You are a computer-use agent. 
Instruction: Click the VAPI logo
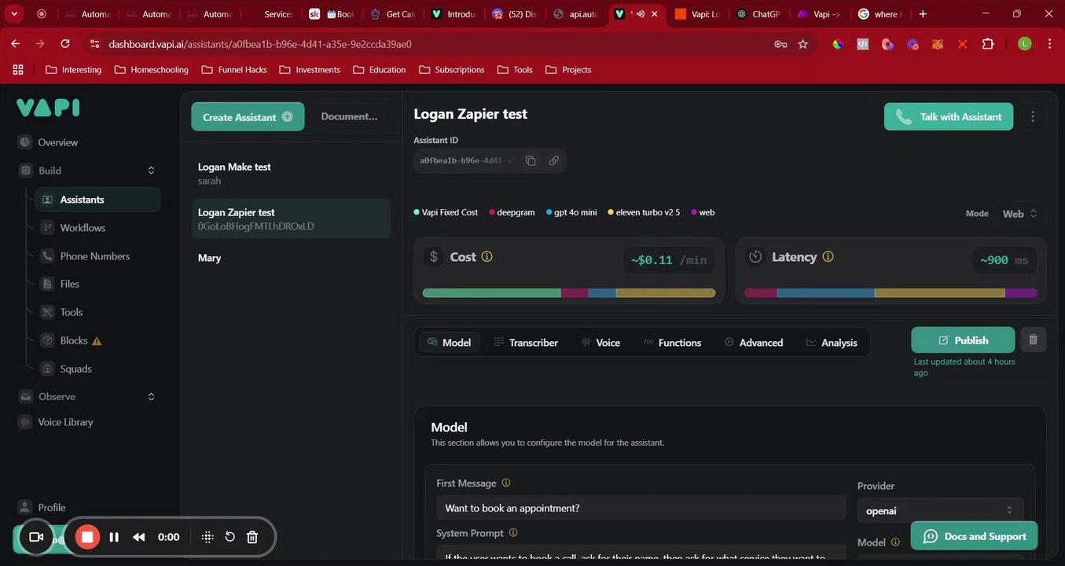coord(48,108)
